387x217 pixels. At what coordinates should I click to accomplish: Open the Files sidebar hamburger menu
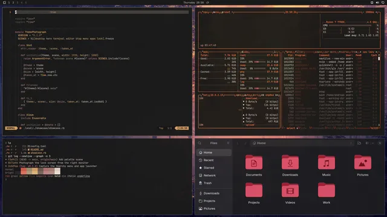pos(228,143)
